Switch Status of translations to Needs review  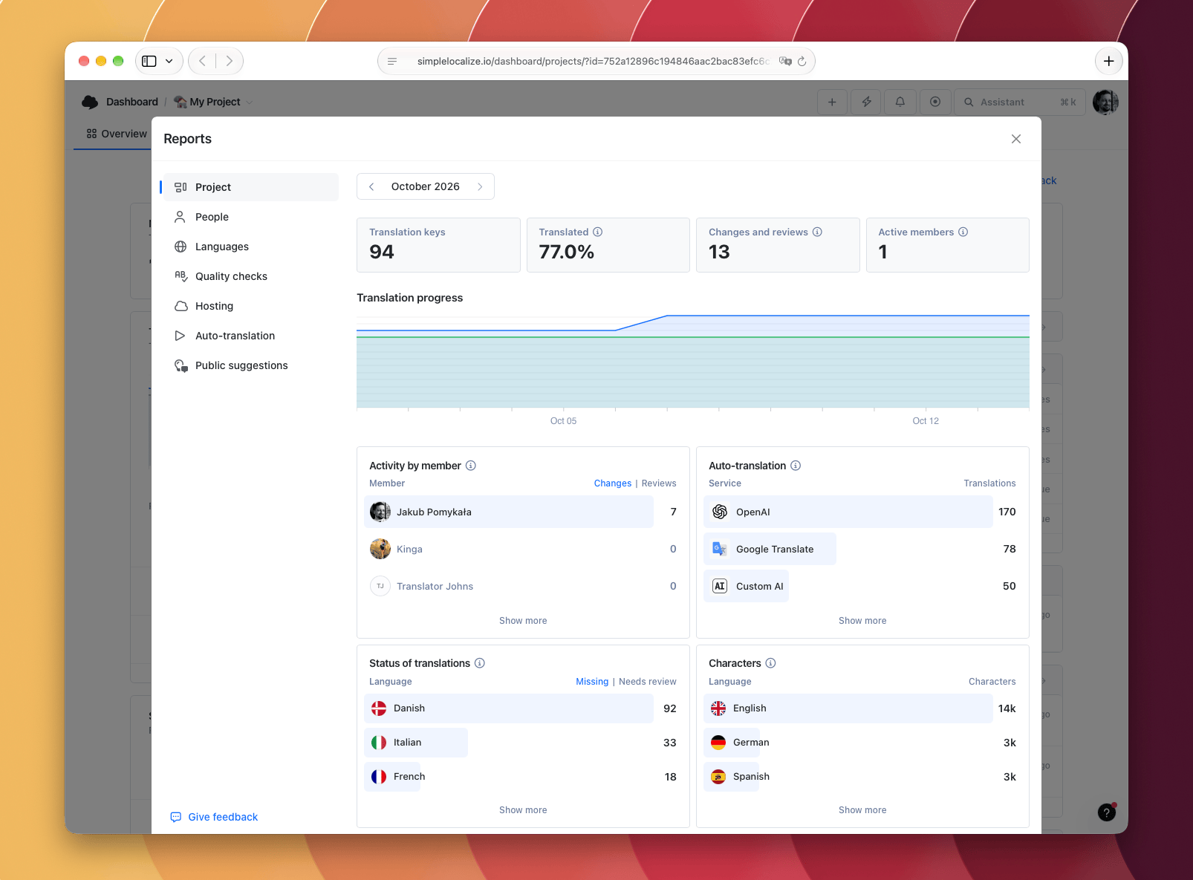tap(648, 682)
